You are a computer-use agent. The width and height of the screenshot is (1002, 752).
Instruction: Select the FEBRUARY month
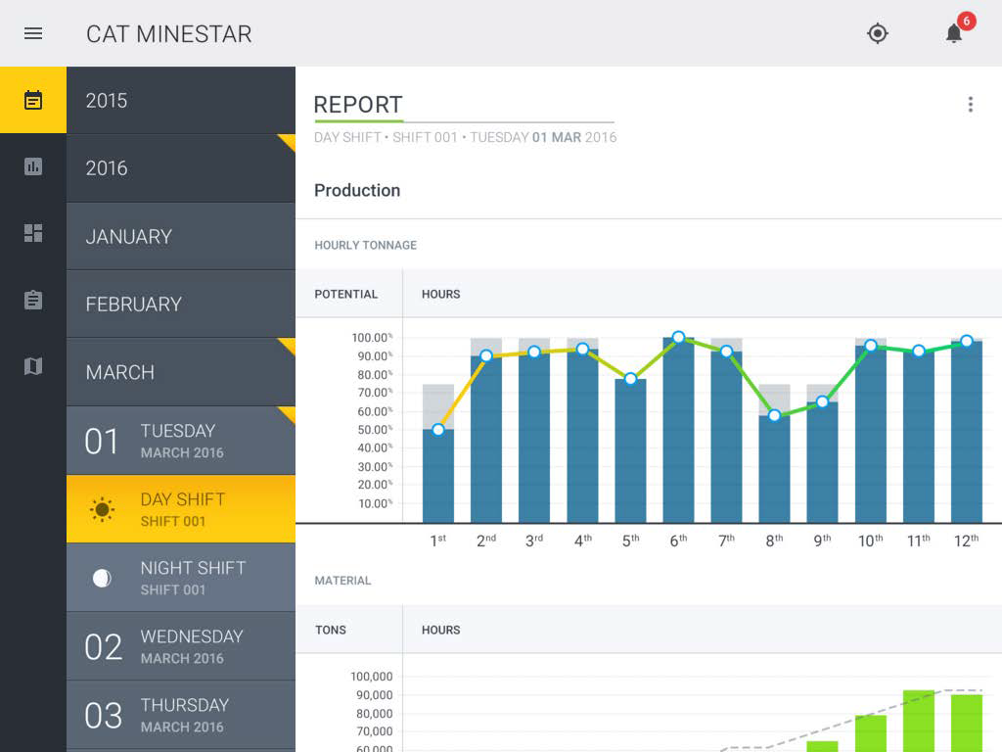(180, 305)
